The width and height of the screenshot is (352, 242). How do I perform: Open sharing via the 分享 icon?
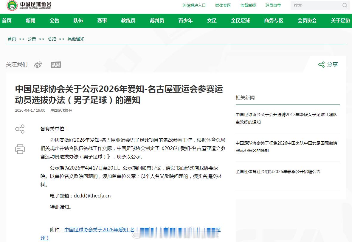pos(328,64)
